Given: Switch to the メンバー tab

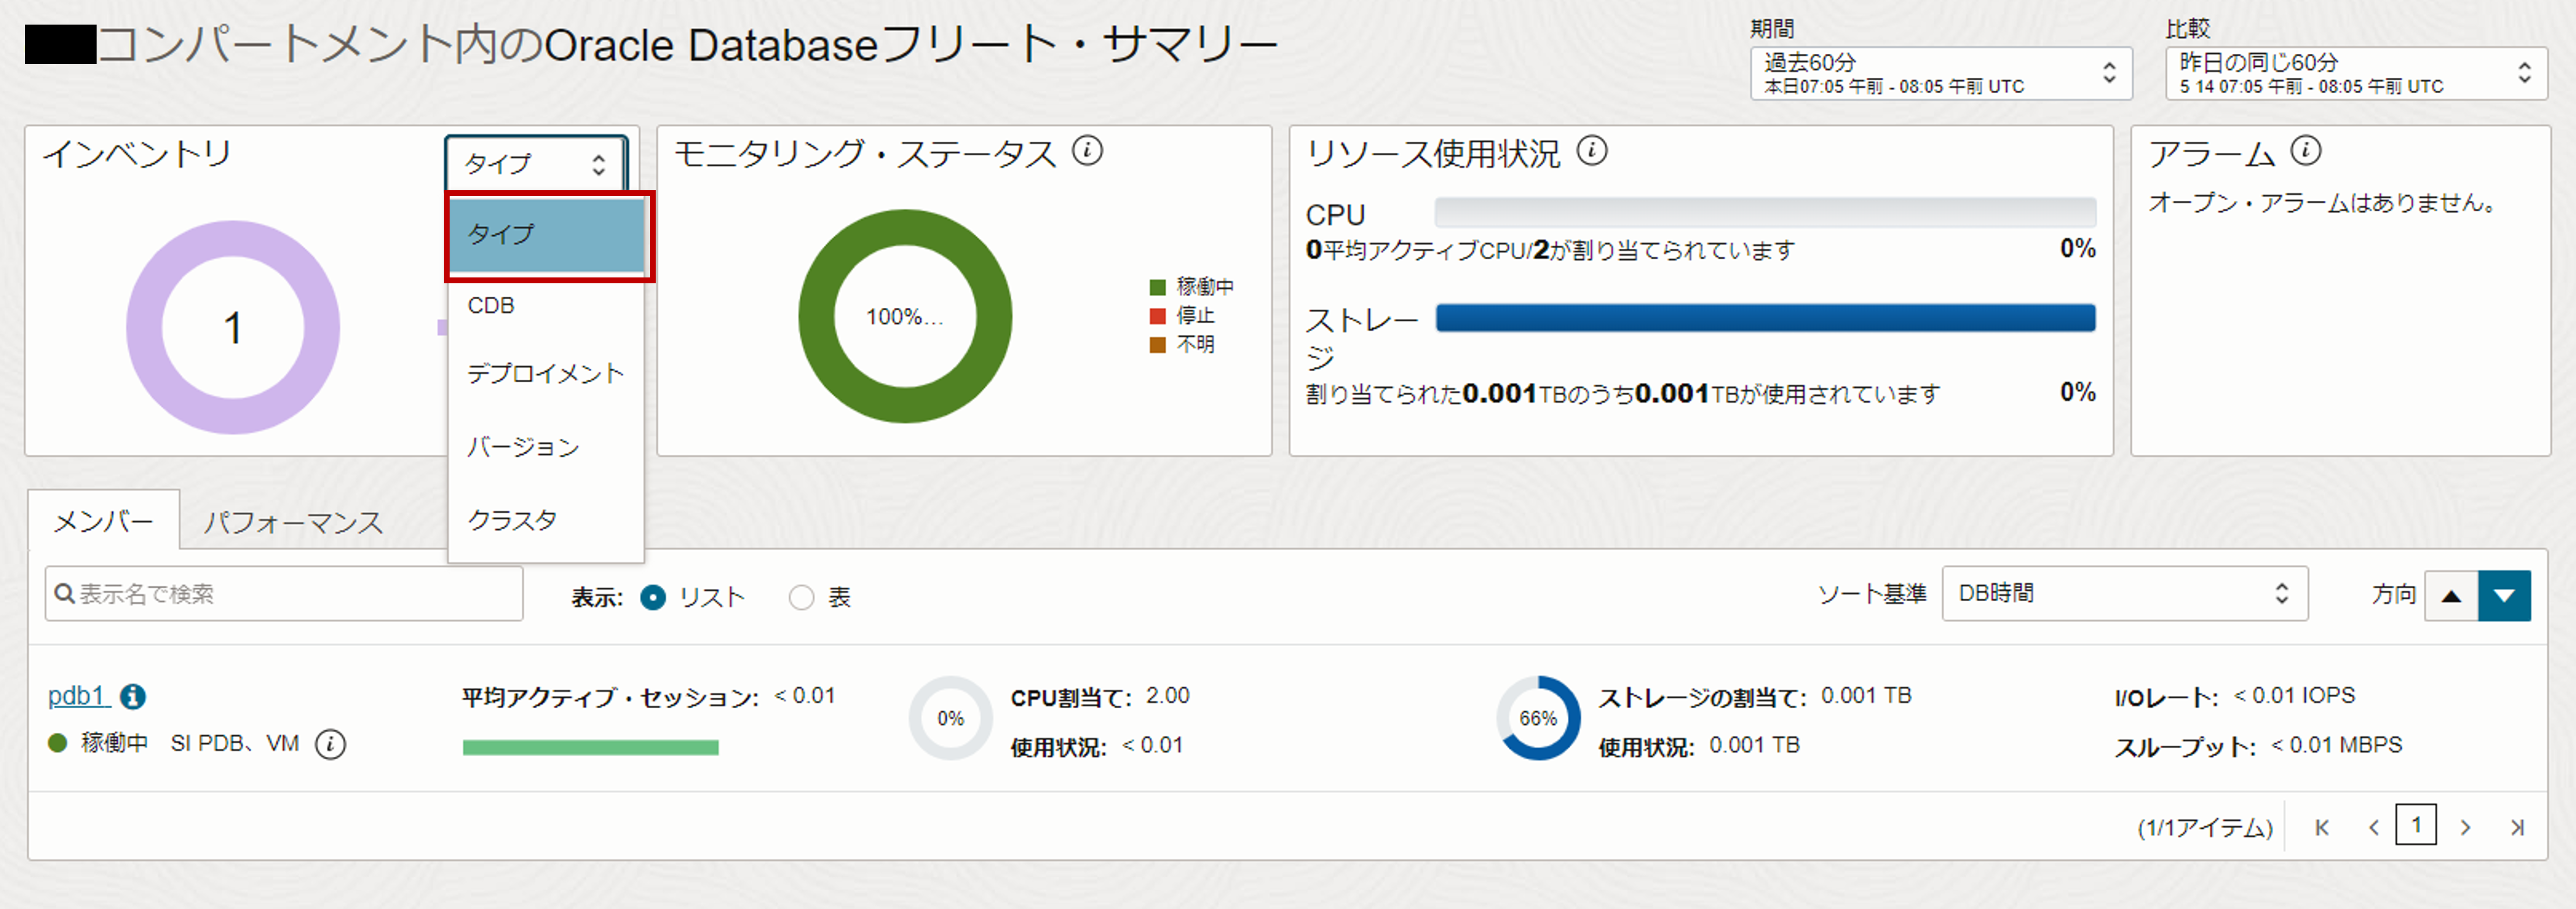Looking at the screenshot, I should [x=103, y=520].
